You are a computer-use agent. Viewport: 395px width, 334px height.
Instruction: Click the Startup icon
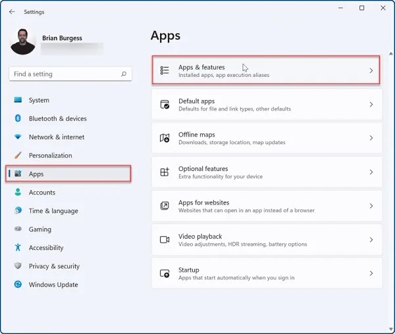pos(165,274)
